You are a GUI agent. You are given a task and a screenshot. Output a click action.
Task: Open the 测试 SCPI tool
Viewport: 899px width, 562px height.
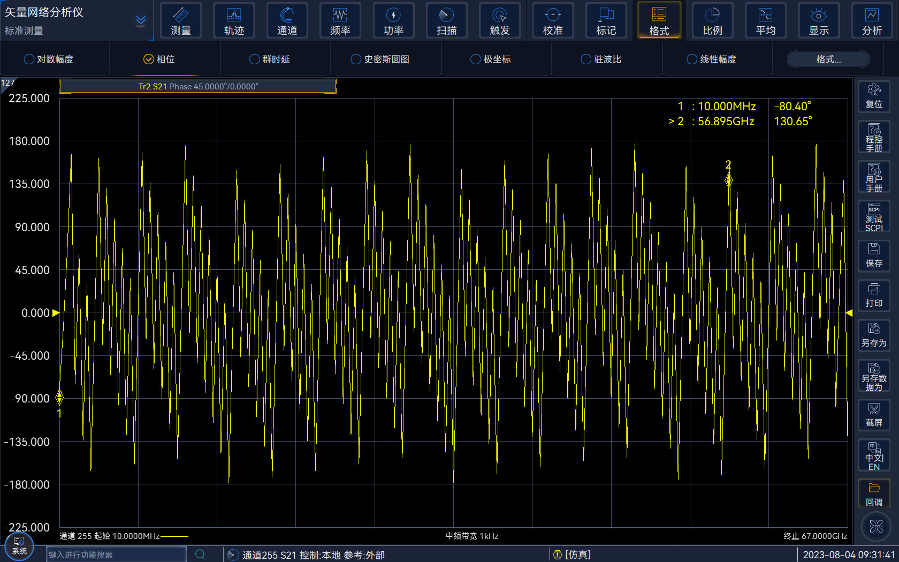coord(874,217)
